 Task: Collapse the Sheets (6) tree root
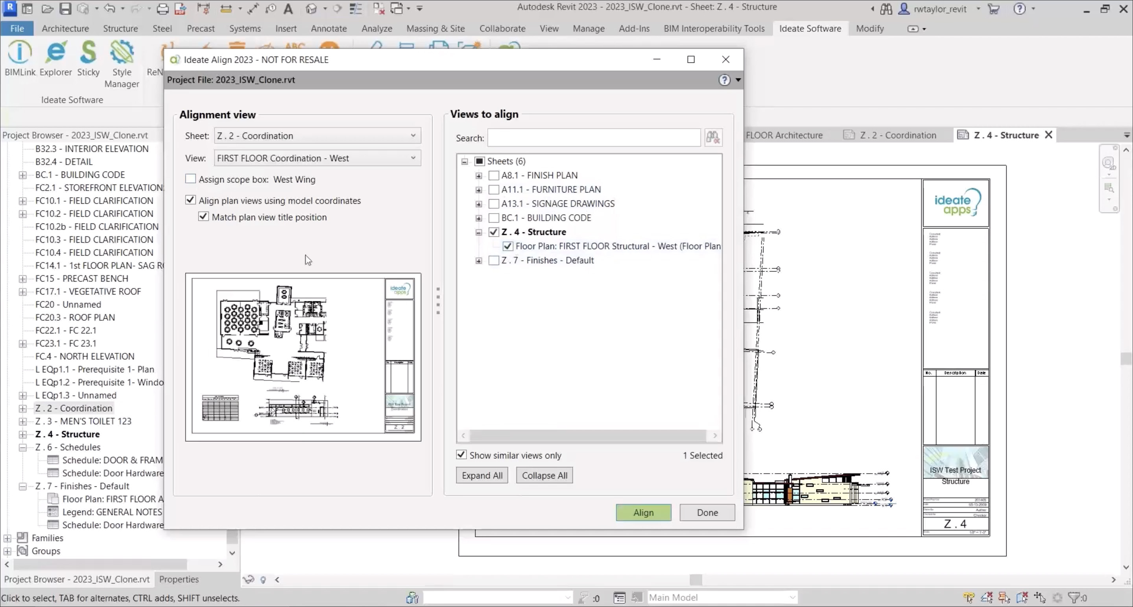point(465,161)
